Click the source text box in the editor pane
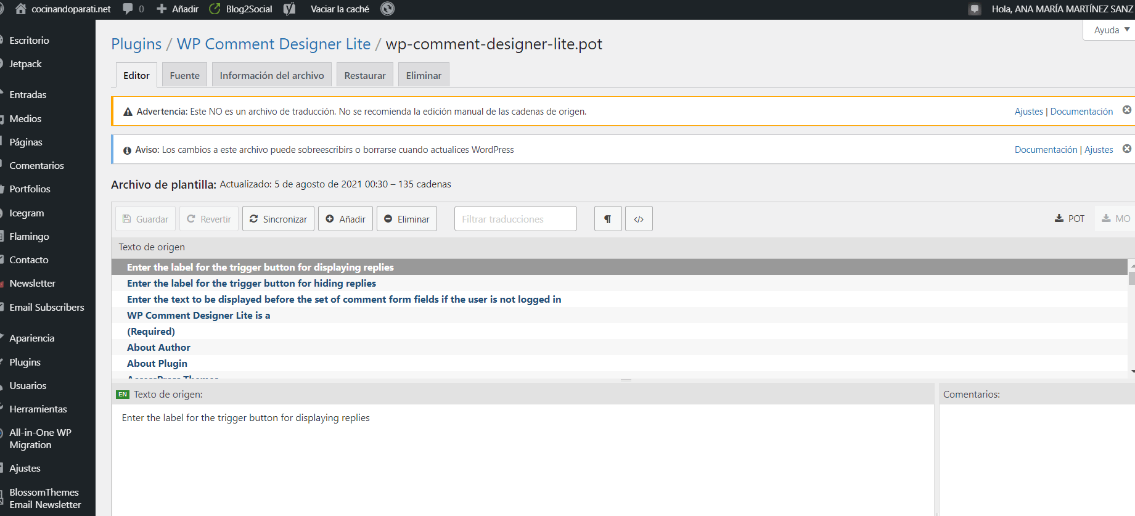The image size is (1135, 516). coord(523,459)
